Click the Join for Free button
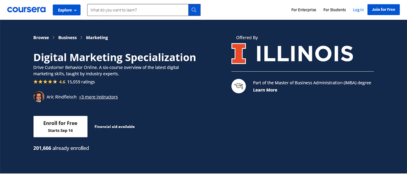Screen dimensions: 407x174 (x=384, y=9)
